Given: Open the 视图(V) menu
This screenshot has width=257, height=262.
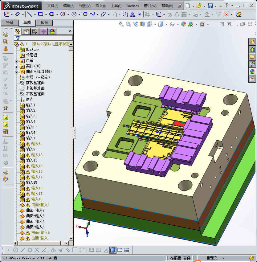Looking at the screenshot, I should [85, 6].
